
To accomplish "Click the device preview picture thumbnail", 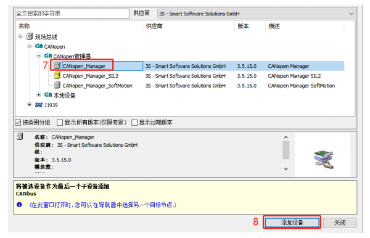I will [324, 159].
